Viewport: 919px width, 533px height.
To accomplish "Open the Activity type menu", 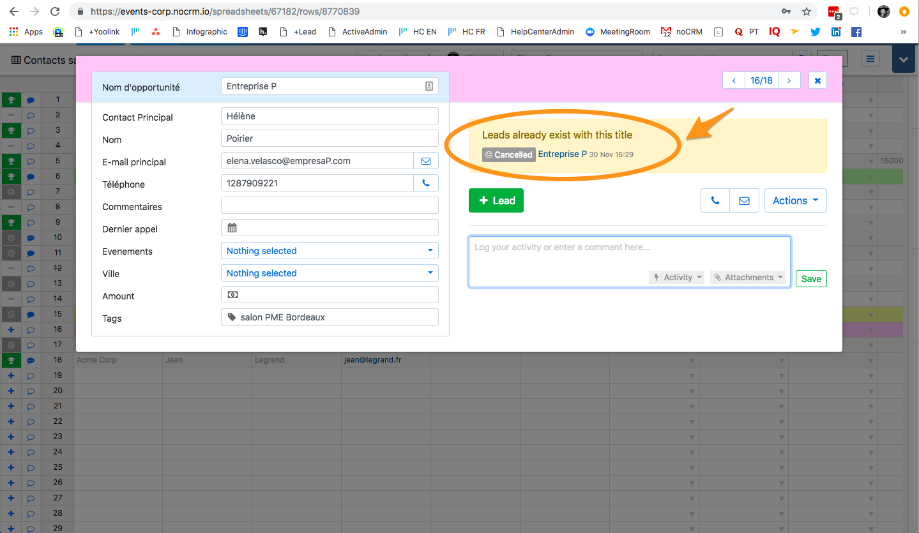I will pyautogui.click(x=678, y=277).
